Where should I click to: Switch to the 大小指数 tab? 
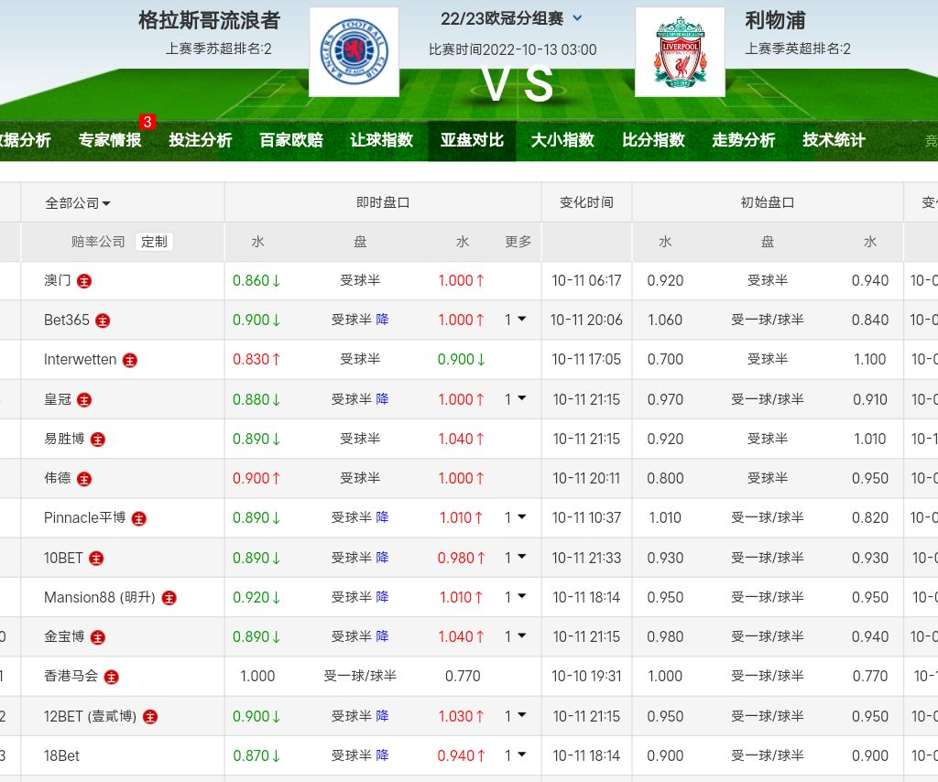(562, 140)
